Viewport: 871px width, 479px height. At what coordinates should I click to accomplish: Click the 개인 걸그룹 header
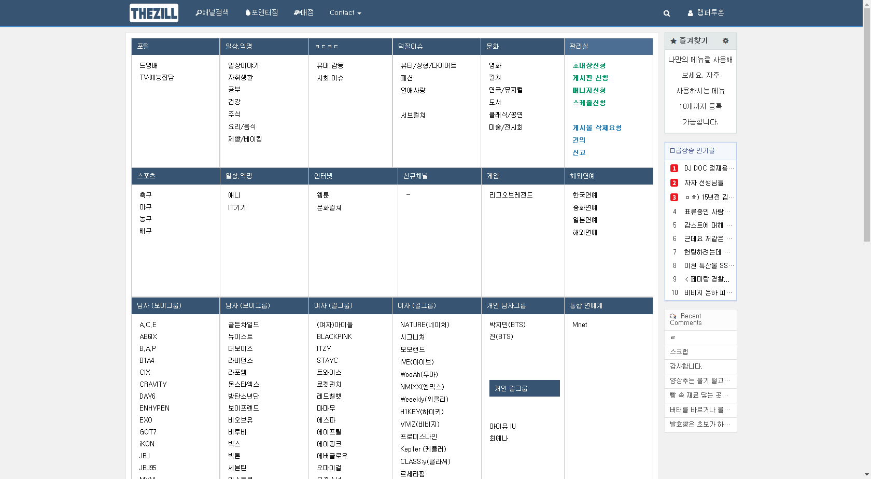pos(525,388)
